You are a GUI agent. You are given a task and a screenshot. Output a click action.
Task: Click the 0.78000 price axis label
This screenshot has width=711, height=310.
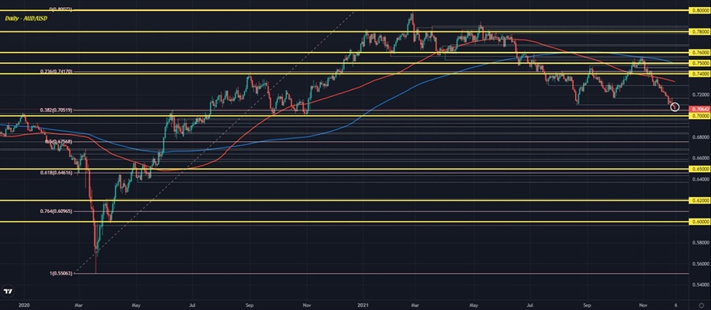point(699,32)
